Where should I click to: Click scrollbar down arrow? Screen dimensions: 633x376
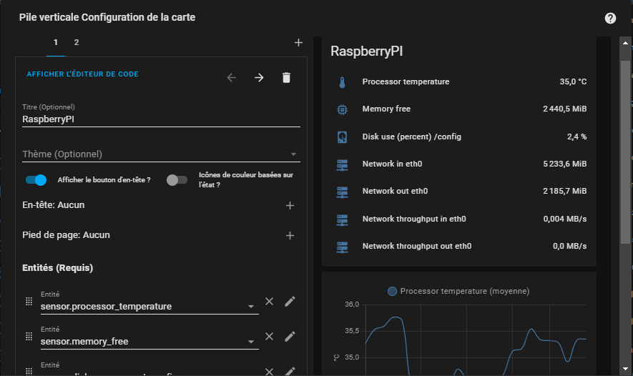(x=625, y=369)
